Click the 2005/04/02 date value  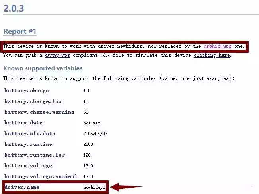(x=95, y=134)
